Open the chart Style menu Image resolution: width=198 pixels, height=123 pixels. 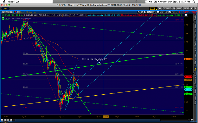153,12
